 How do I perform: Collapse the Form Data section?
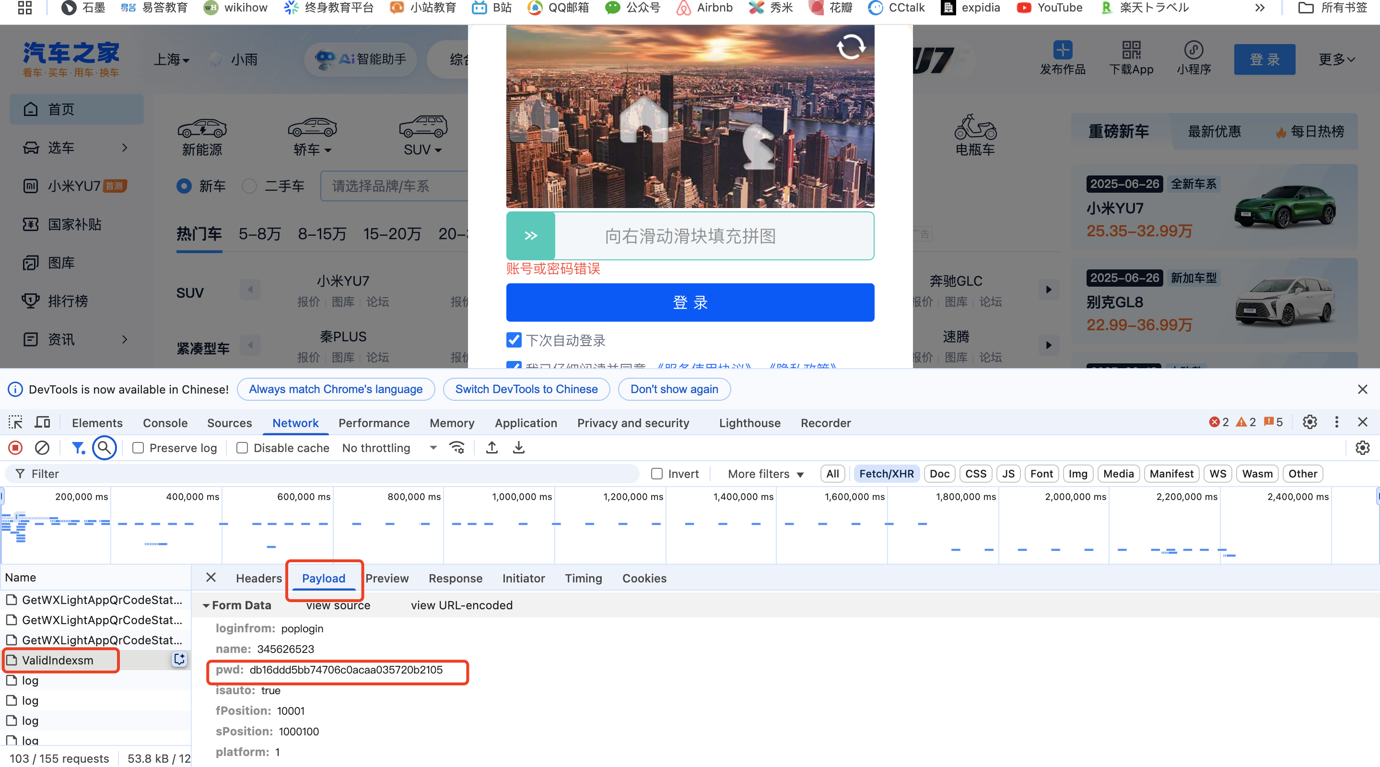[206, 605]
